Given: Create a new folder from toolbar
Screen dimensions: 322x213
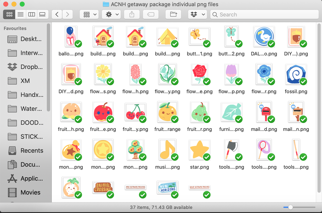Looking at the screenshot, I should pos(173,14).
